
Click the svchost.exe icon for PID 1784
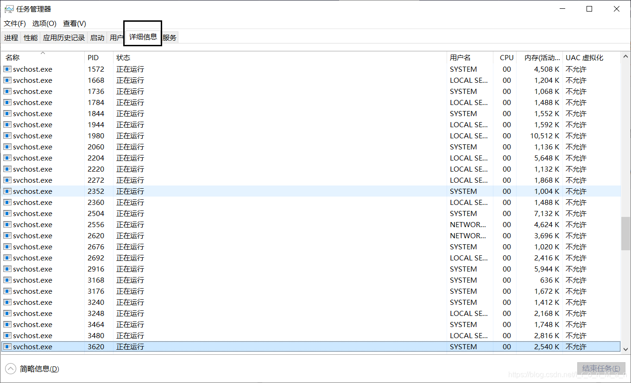coord(7,102)
